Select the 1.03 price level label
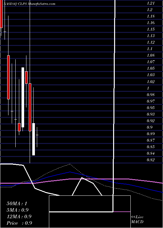The image size is (163, 228). click(151, 75)
